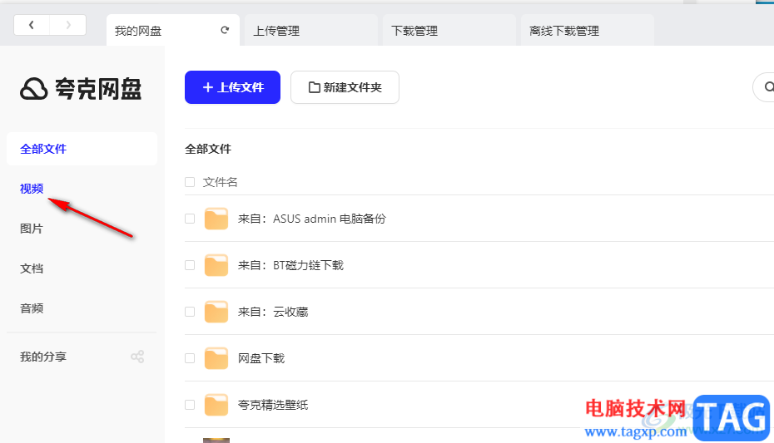Image resolution: width=774 pixels, height=443 pixels.
Task: Click the 文件名 column header
Action: click(221, 182)
